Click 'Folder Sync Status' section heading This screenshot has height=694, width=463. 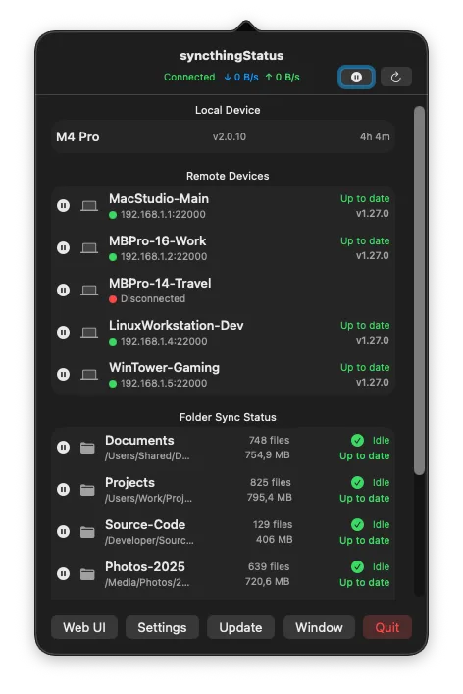coord(228,417)
